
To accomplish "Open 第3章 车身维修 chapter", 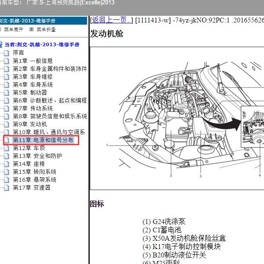I will point(33,77).
